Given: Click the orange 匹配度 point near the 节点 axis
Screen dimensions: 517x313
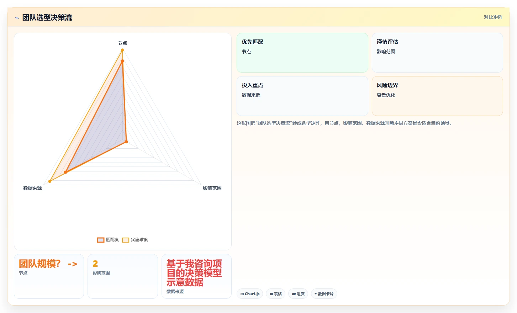Looking at the screenshot, I should tap(122, 61).
